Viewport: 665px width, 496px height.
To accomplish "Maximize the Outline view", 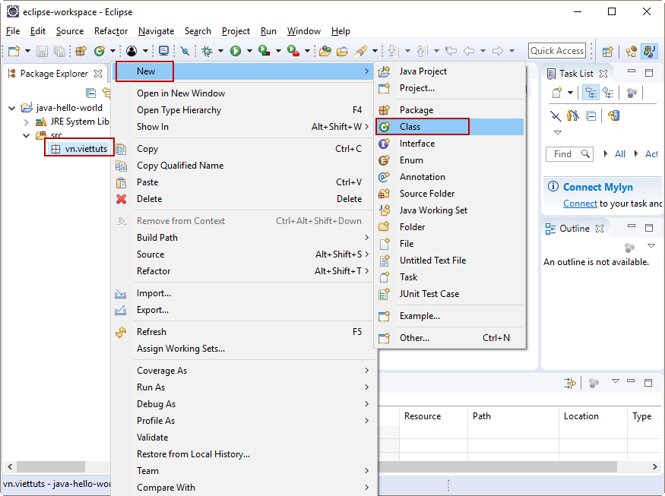I will click(x=649, y=228).
